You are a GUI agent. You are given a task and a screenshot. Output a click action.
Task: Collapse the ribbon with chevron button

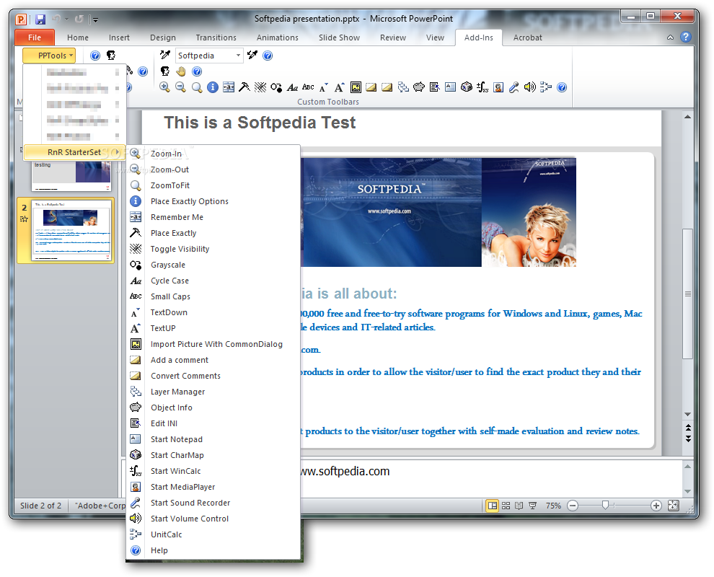click(x=670, y=38)
